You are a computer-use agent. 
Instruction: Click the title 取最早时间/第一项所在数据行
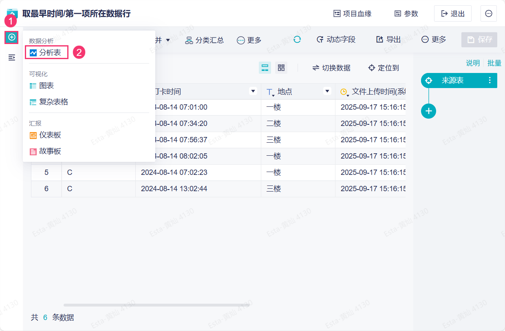(x=77, y=13)
